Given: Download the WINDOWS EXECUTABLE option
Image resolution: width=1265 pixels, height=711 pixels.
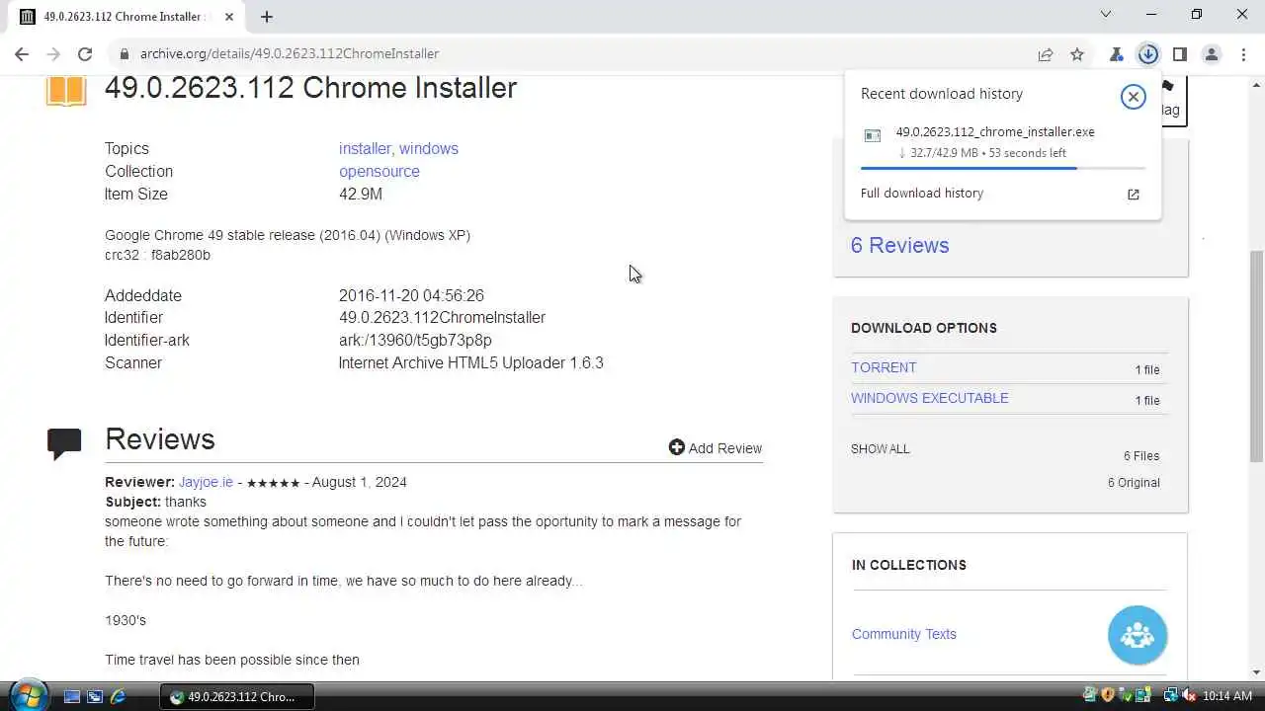Looking at the screenshot, I should tap(930, 398).
